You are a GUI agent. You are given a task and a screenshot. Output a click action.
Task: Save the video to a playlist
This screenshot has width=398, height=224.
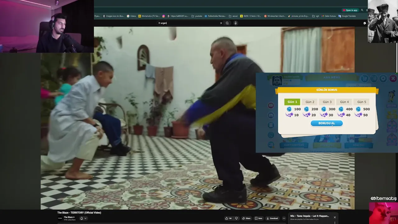pos(258,218)
